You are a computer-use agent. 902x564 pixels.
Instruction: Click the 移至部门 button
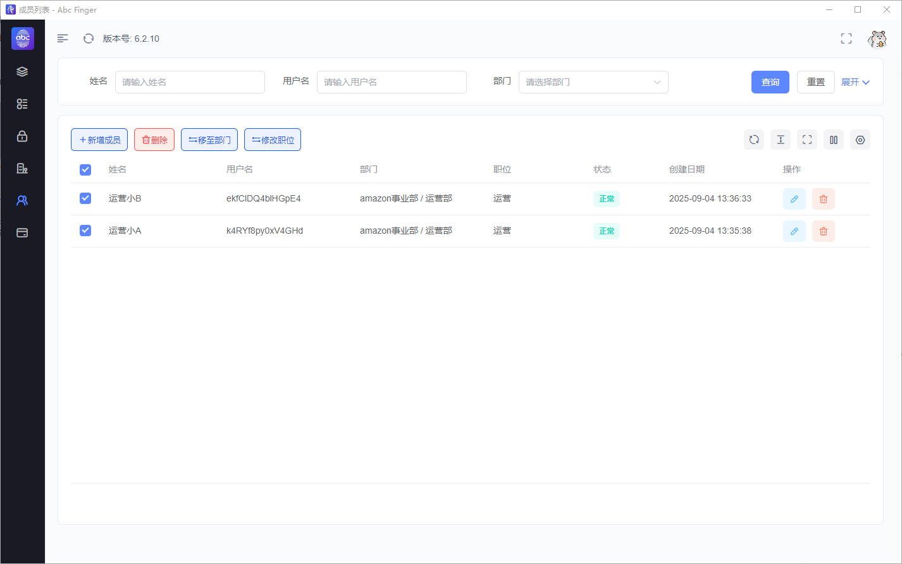[209, 140]
